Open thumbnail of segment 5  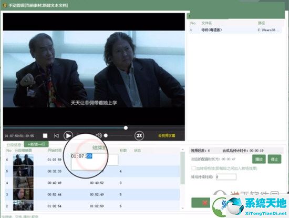point(23,171)
